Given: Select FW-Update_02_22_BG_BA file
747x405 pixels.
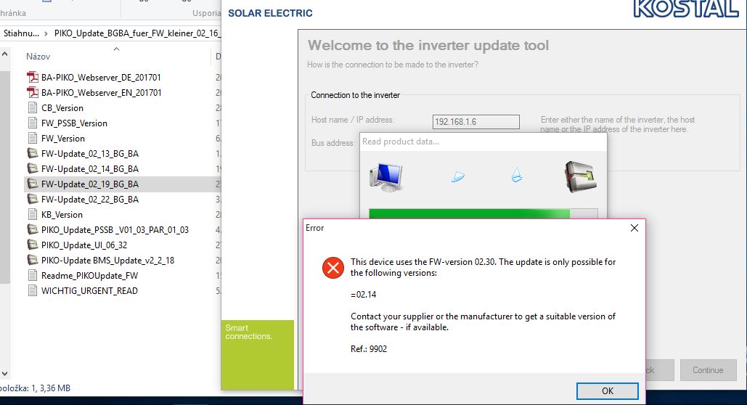Looking at the screenshot, I should click(90, 199).
